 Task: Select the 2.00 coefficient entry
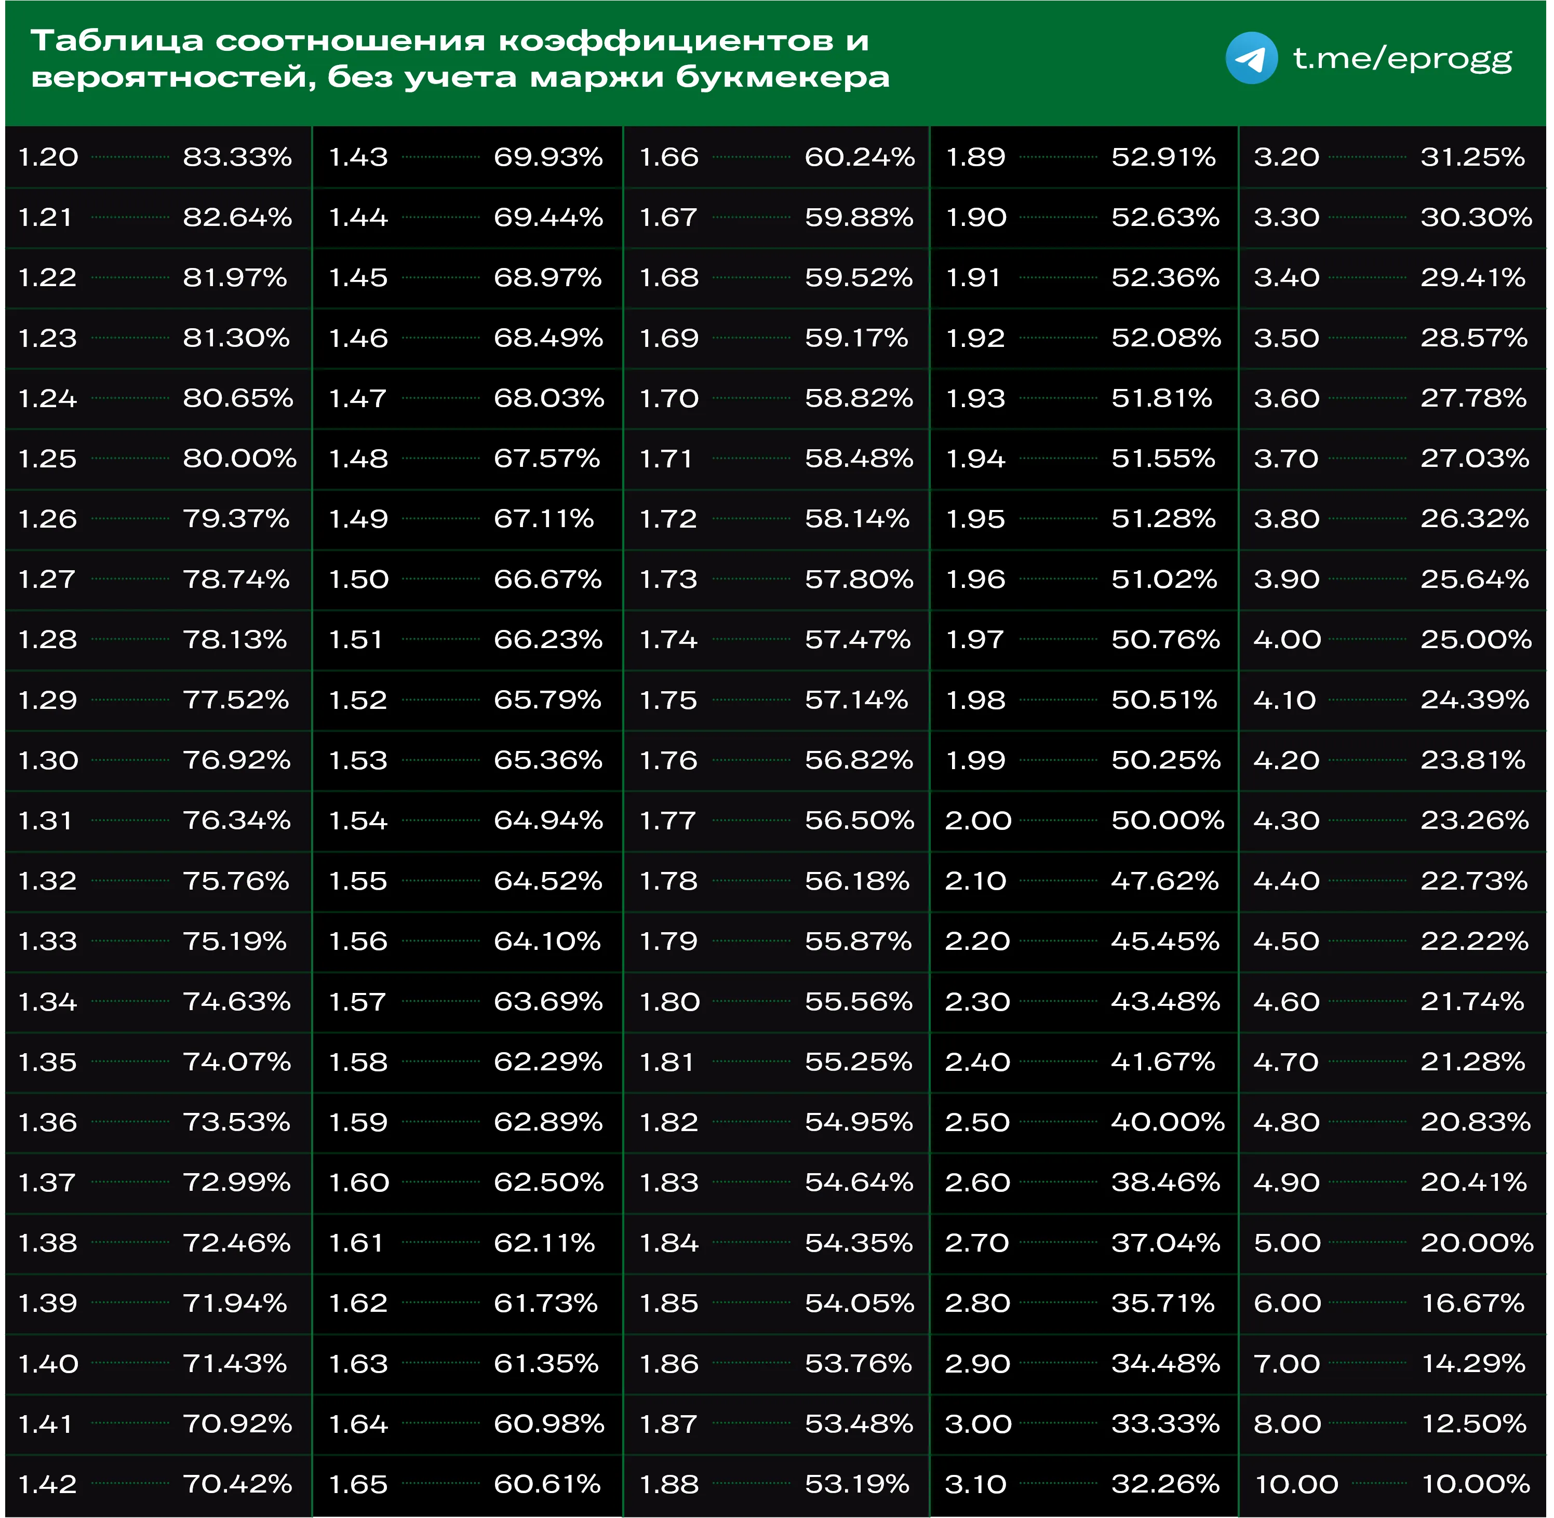[979, 820]
